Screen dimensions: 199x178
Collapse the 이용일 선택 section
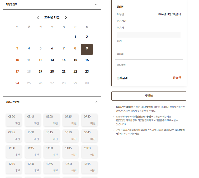[x=96, y=4]
